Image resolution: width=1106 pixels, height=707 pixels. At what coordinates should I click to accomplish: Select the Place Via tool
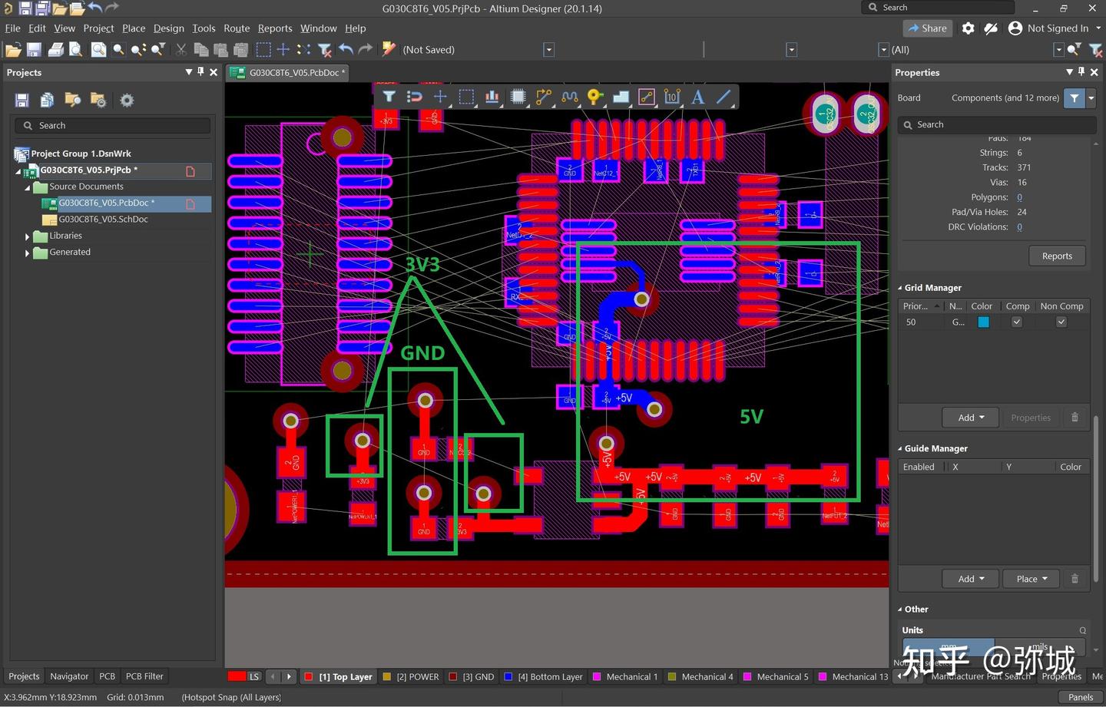pos(594,97)
